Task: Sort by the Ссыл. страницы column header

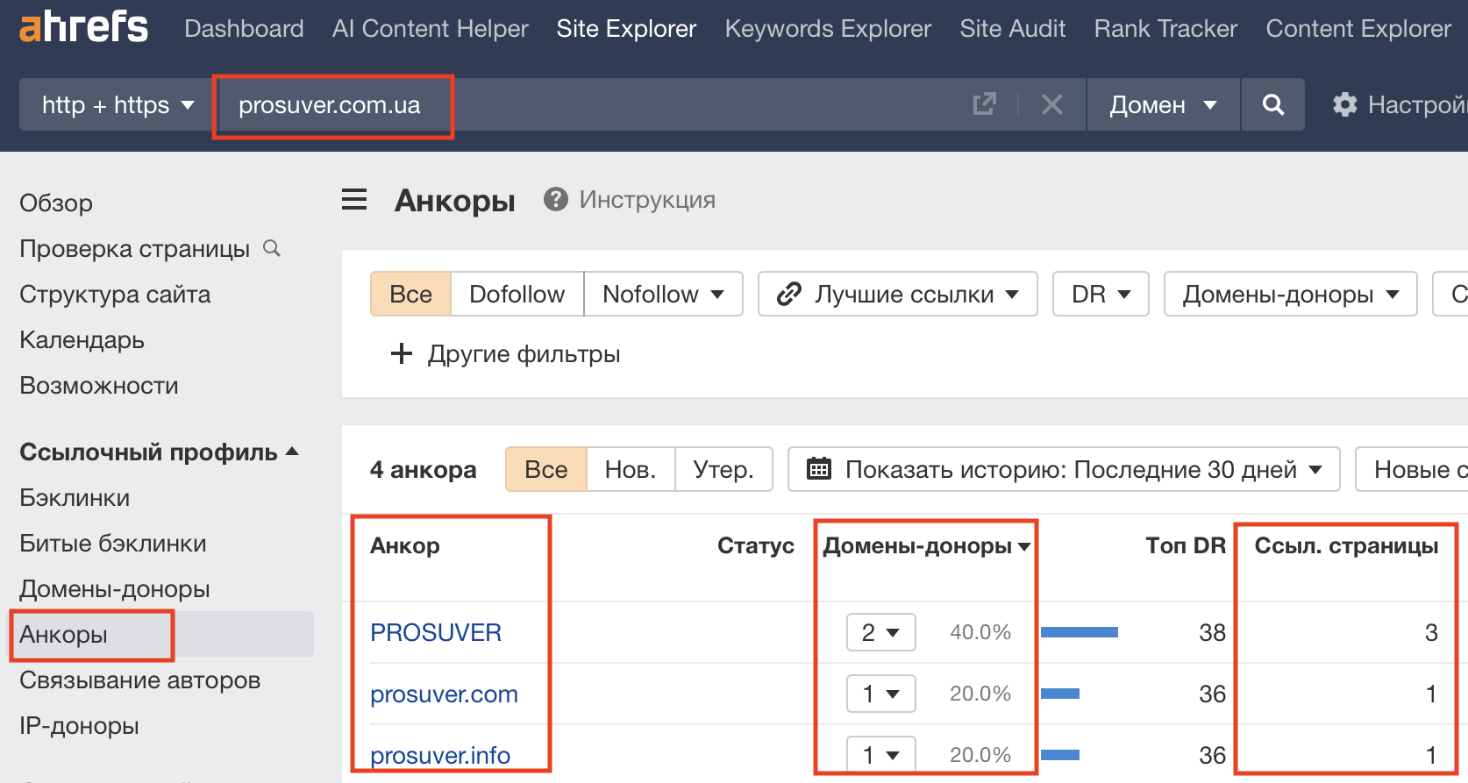Action: pyautogui.click(x=1346, y=545)
